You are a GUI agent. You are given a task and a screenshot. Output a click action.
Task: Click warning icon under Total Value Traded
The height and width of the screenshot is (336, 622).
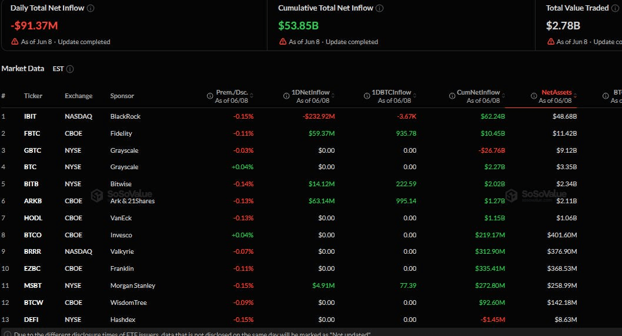(551, 42)
